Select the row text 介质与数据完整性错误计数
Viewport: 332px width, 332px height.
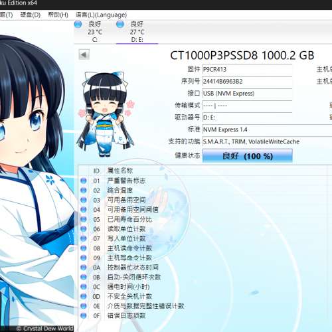tap(146, 306)
